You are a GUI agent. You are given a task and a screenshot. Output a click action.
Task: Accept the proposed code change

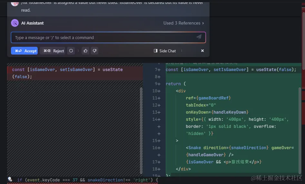[25, 51]
